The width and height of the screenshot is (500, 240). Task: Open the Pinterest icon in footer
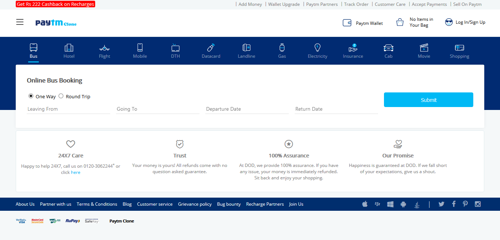465,204
